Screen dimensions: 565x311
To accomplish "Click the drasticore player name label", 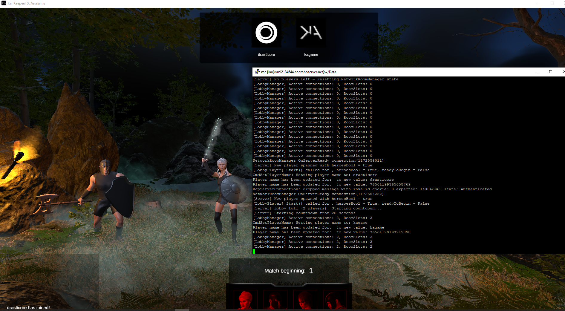I will click(x=266, y=55).
